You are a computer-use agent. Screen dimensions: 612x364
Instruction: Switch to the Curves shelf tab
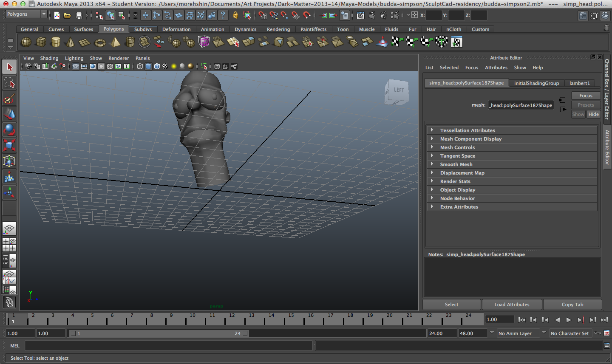pos(56,29)
